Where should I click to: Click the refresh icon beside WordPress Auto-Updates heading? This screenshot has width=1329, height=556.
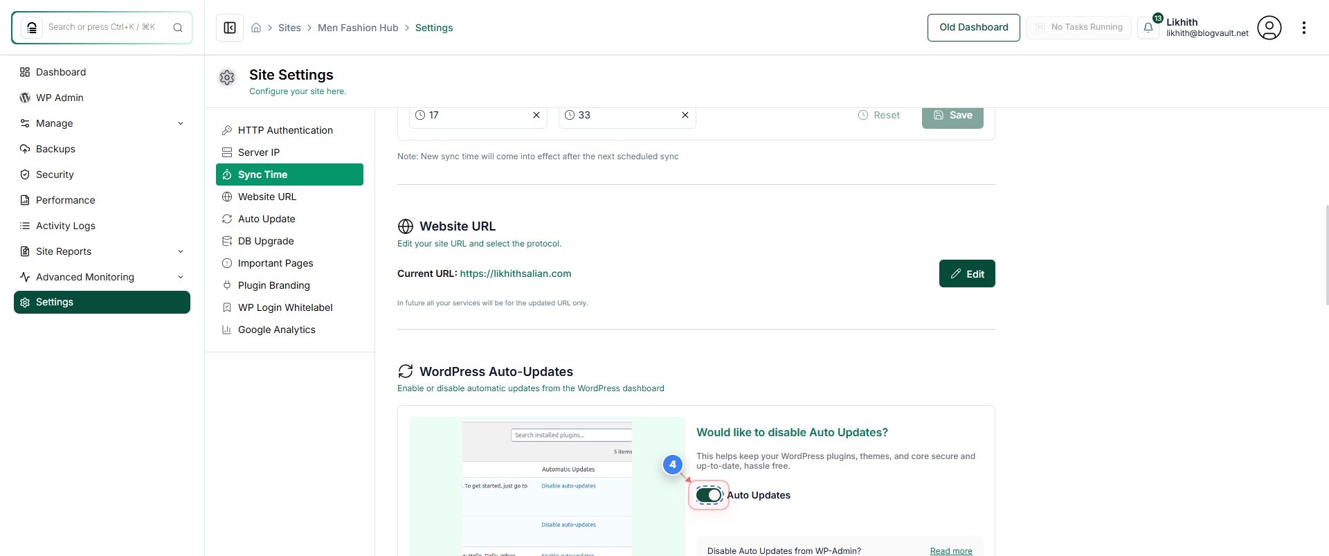coord(406,371)
